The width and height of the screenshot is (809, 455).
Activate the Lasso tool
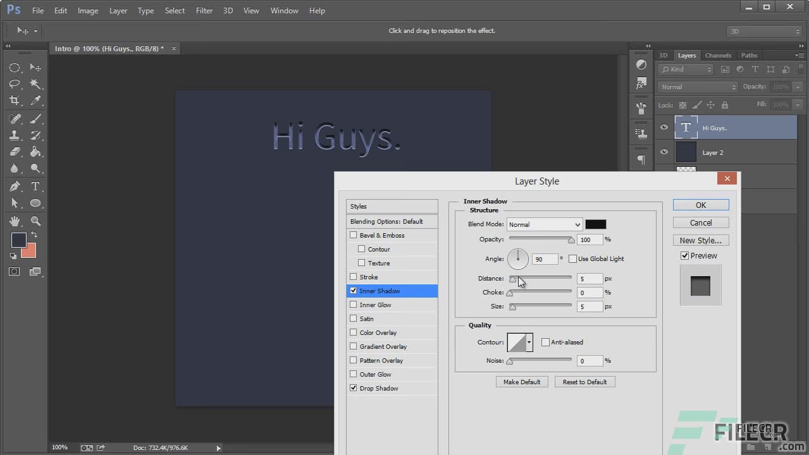tap(14, 84)
